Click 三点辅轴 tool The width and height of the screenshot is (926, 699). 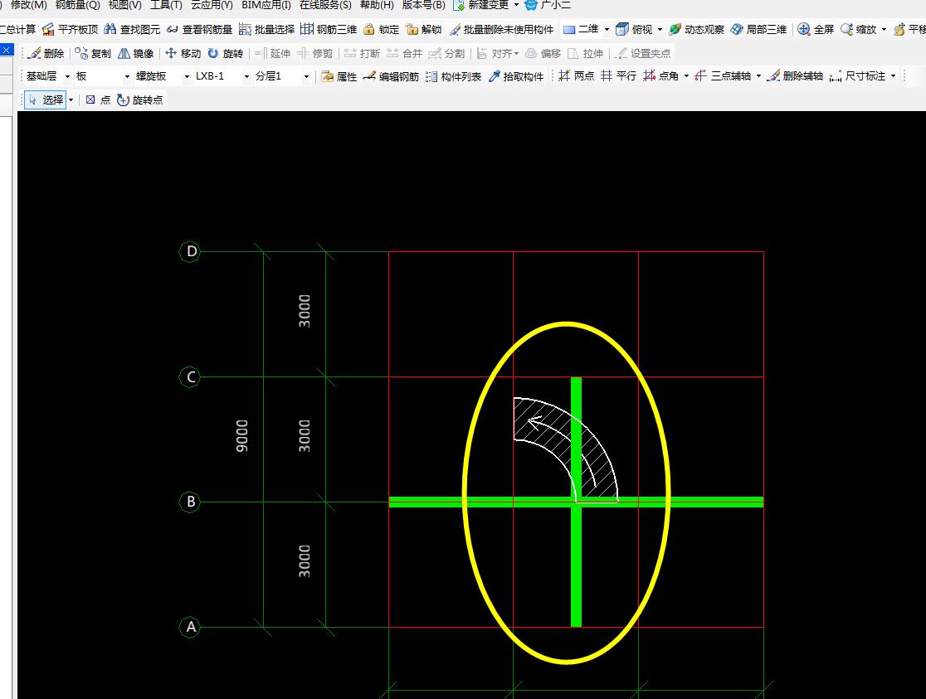[x=723, y=76]
